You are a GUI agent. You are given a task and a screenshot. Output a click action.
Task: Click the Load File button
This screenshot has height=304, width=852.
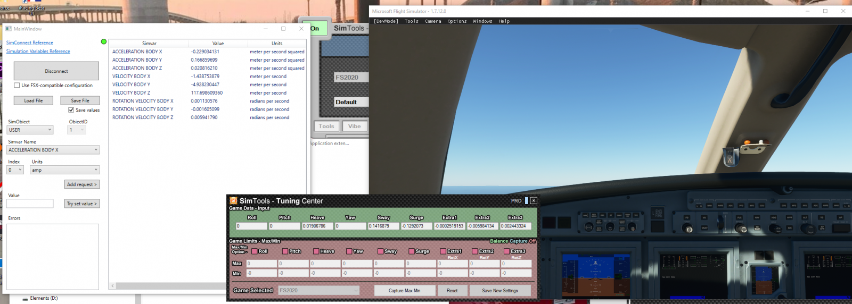click(33, 100)
